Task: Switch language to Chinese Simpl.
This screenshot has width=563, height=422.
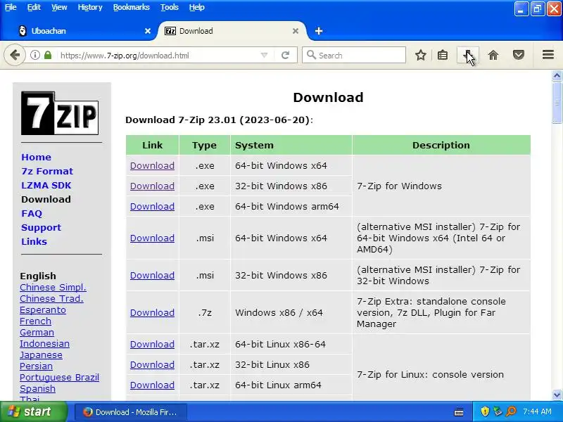Action: (53, 288)
